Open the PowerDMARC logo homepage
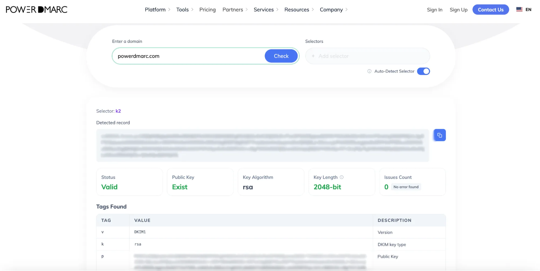Image resolution: width=540 pixels, height=271 pixels. pyautogui.click(x=36, y=9)
